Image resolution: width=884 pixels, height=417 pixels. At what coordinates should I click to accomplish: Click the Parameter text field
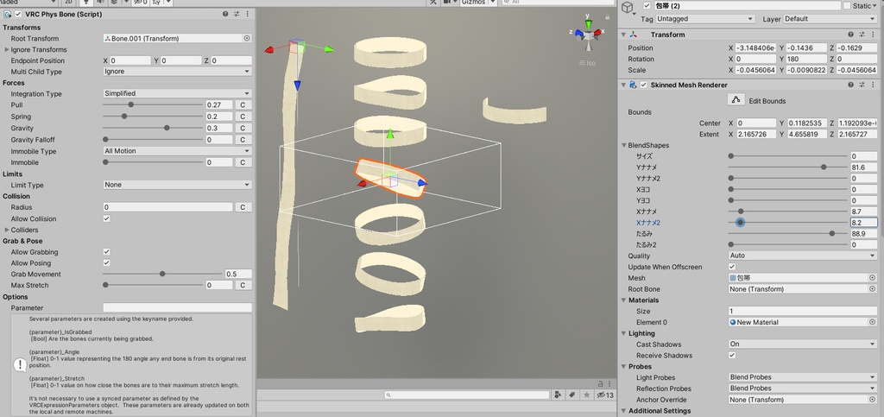pos(177,307)
